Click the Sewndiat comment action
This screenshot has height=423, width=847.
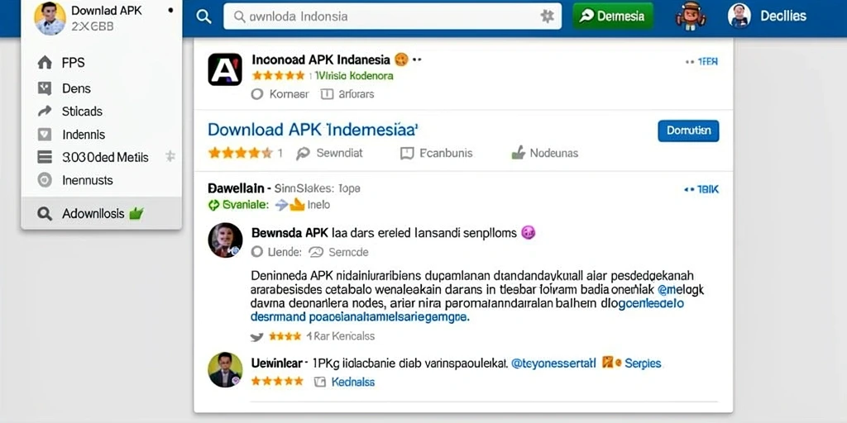click(x=329, y=153)
